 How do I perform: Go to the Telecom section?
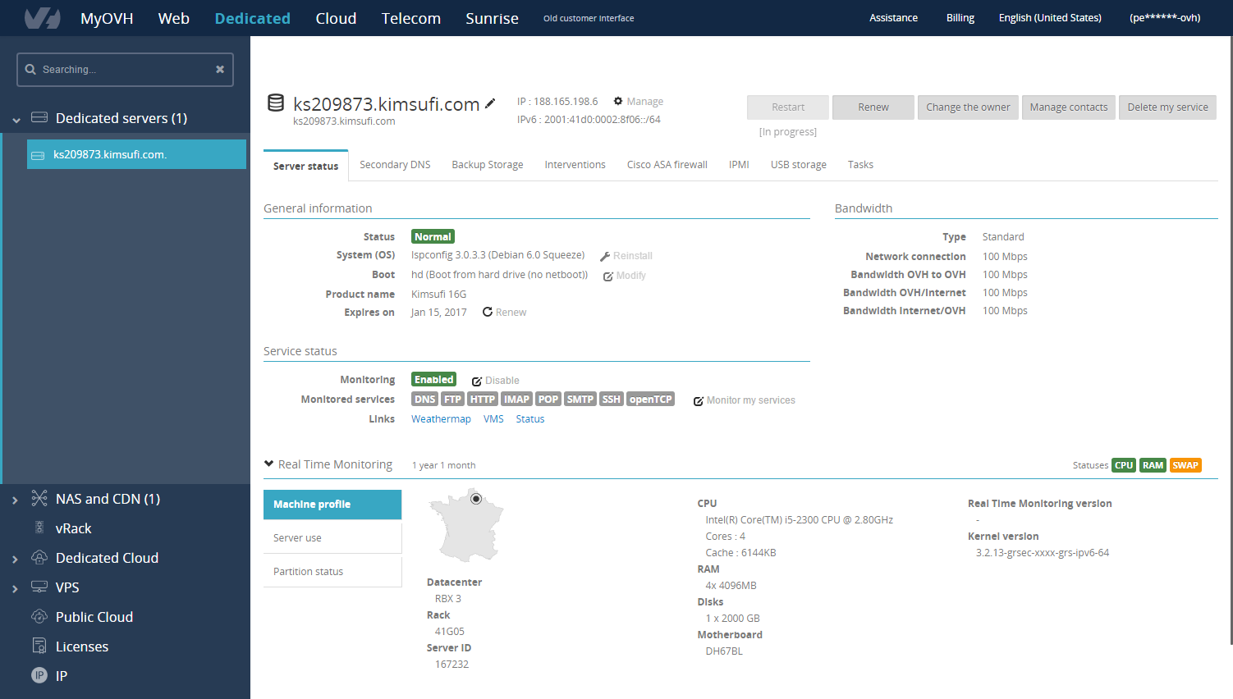pyautogui.click(x=411, y=18)
